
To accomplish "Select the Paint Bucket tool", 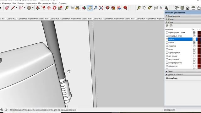I will [x=78, y=8].
